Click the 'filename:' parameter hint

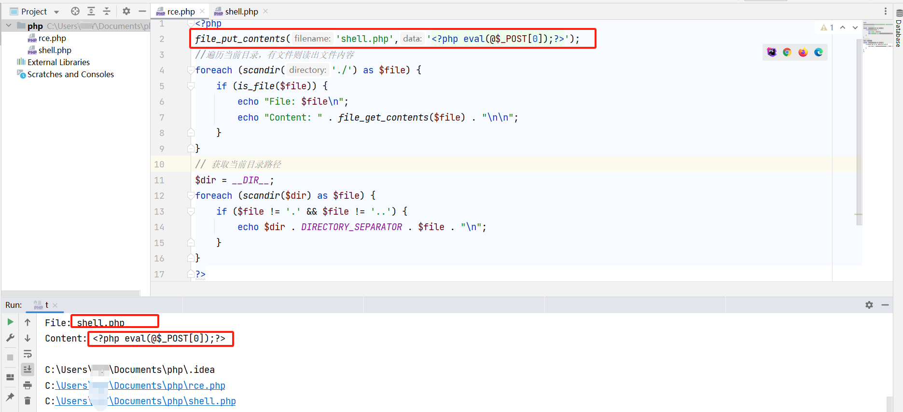(313, 39)
